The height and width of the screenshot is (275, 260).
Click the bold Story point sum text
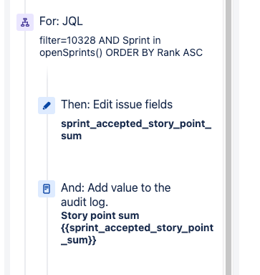100,215
